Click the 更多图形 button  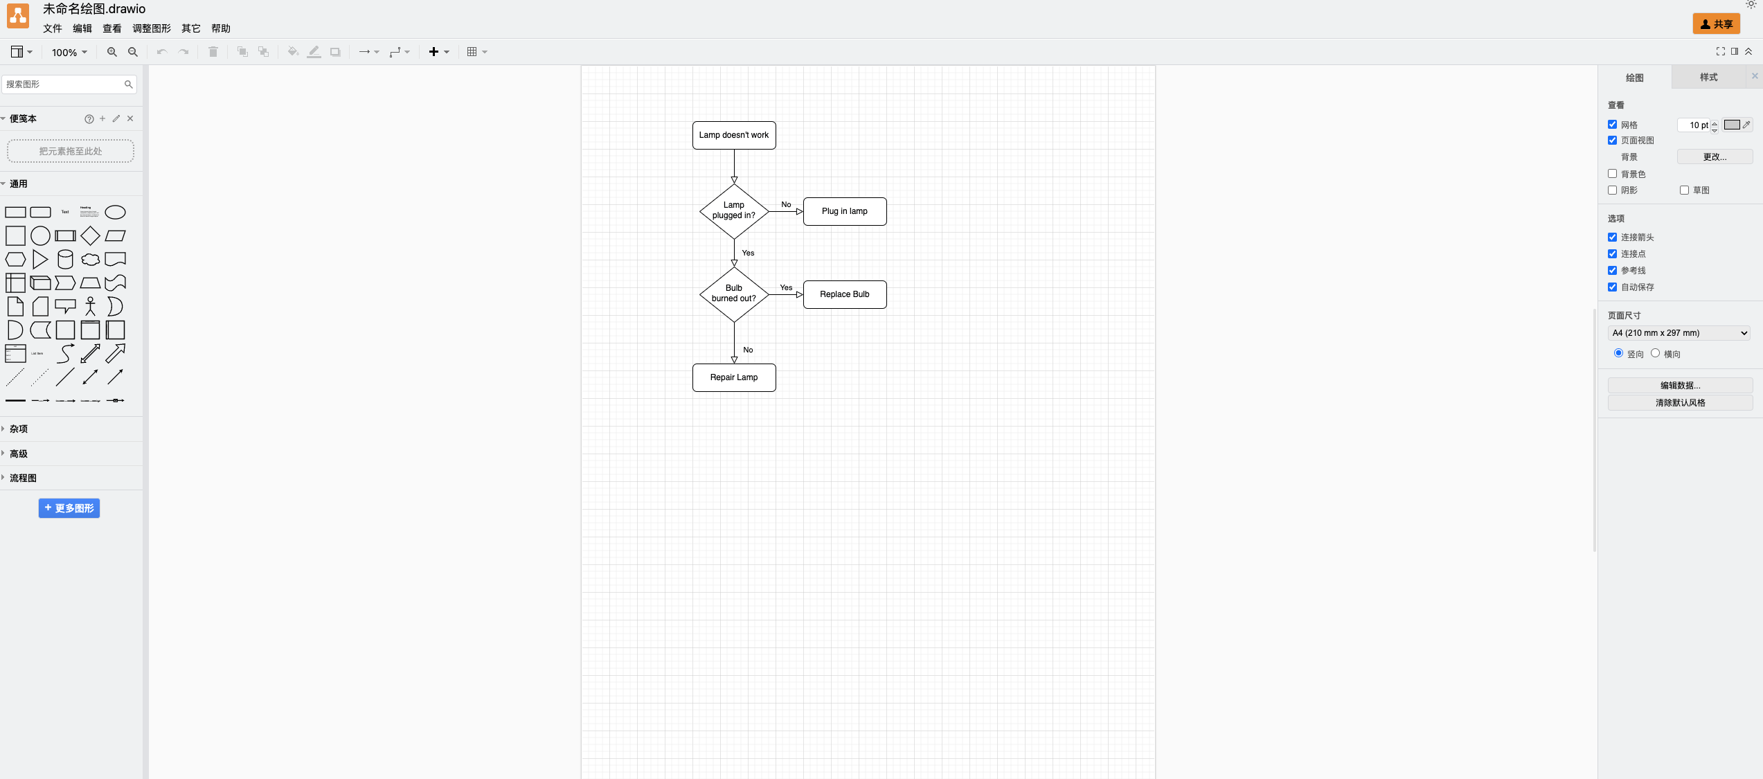coord(69,508)
